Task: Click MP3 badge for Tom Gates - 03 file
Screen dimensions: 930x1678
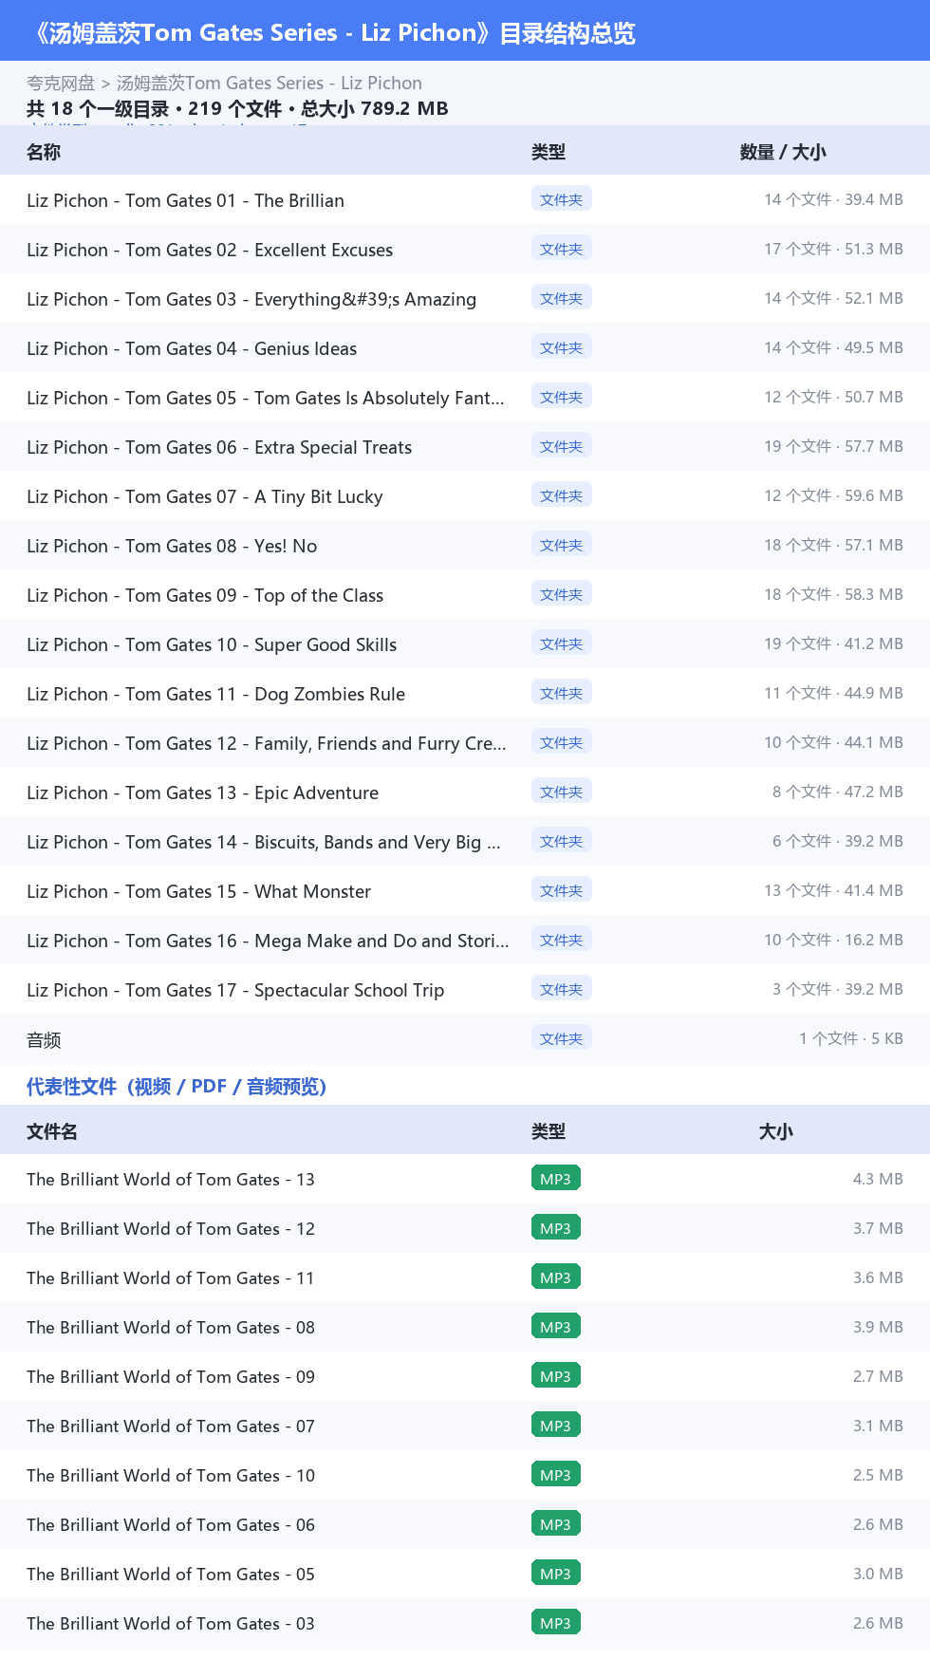Action: pos(556,1623)
